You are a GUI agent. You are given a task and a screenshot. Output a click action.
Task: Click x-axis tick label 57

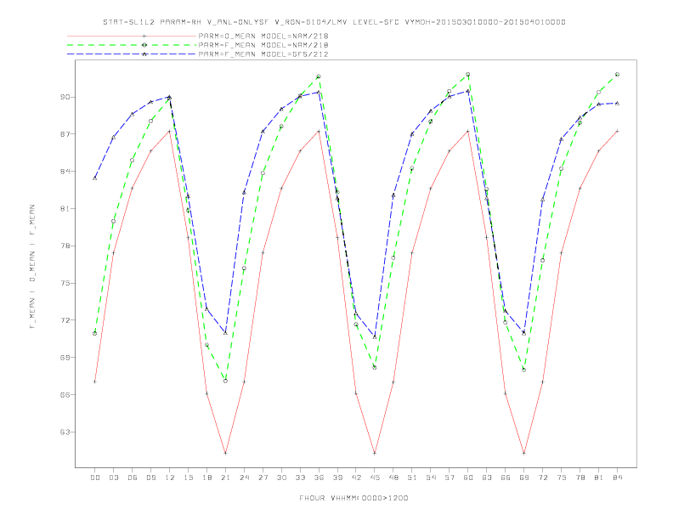[450, 478]
